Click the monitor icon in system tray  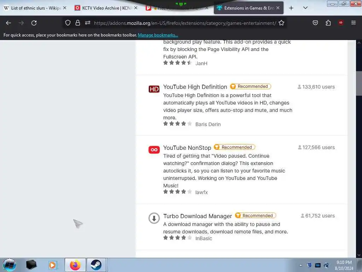click(318, 265)
